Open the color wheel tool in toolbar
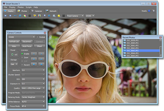 25,16
